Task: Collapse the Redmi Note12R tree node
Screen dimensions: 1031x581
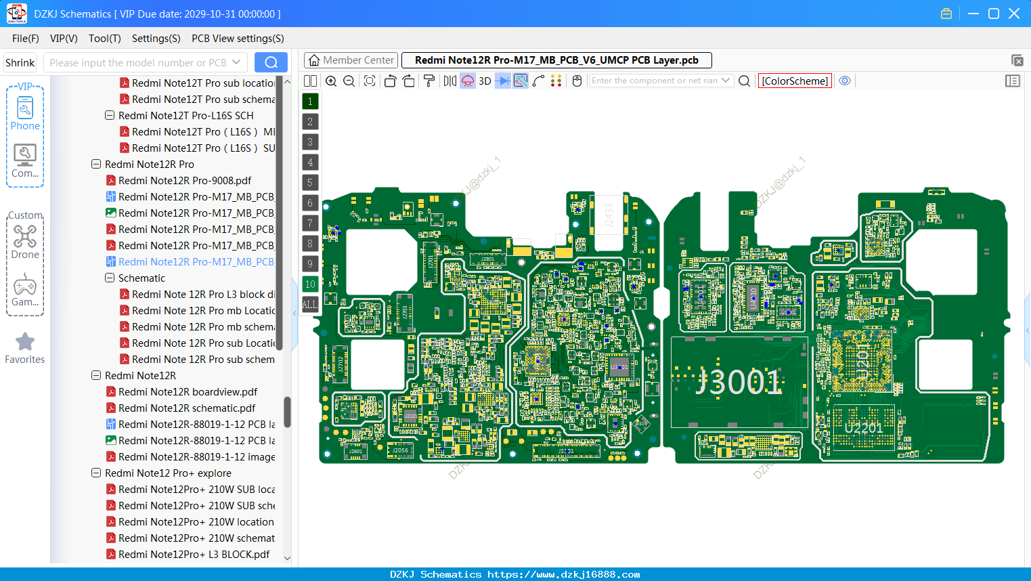Action: click(x=96, y=375)
